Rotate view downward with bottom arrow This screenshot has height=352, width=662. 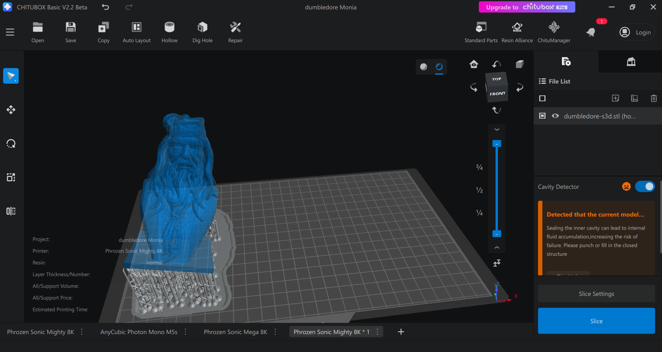[497, 110]
